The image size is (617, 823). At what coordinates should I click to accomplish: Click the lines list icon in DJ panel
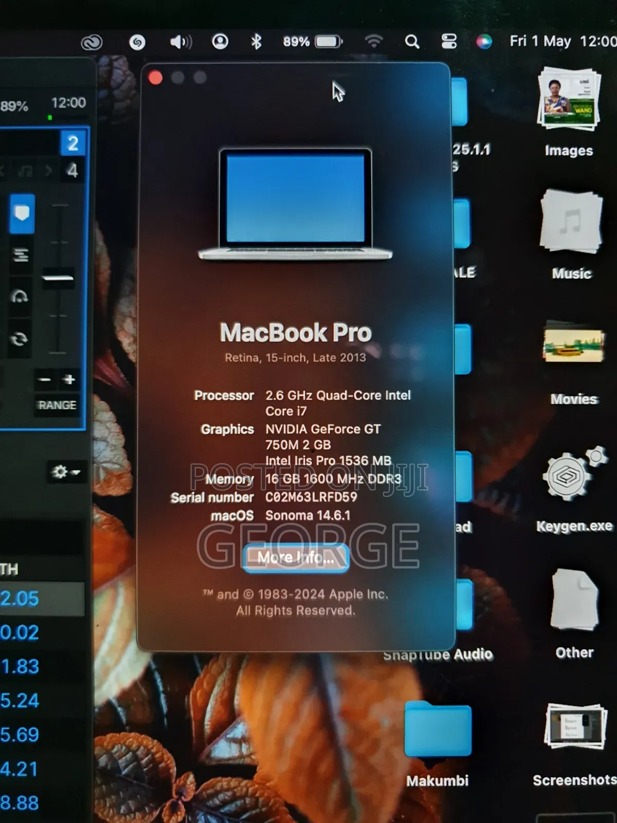tap(21, 255)
